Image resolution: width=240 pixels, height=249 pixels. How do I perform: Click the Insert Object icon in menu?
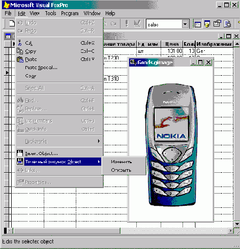20,153
